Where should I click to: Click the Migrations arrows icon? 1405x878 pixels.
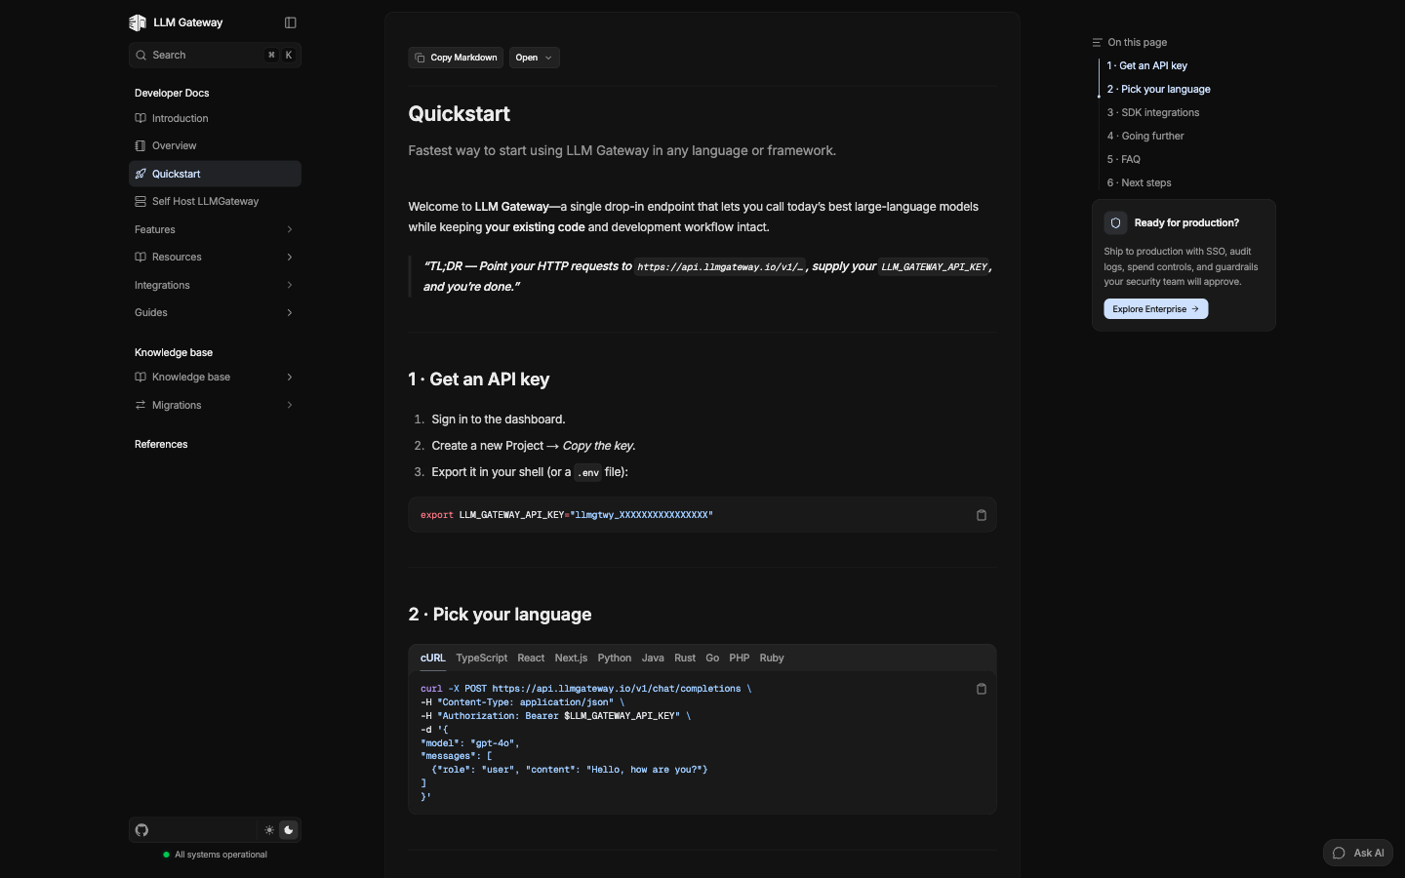(140, 405)
